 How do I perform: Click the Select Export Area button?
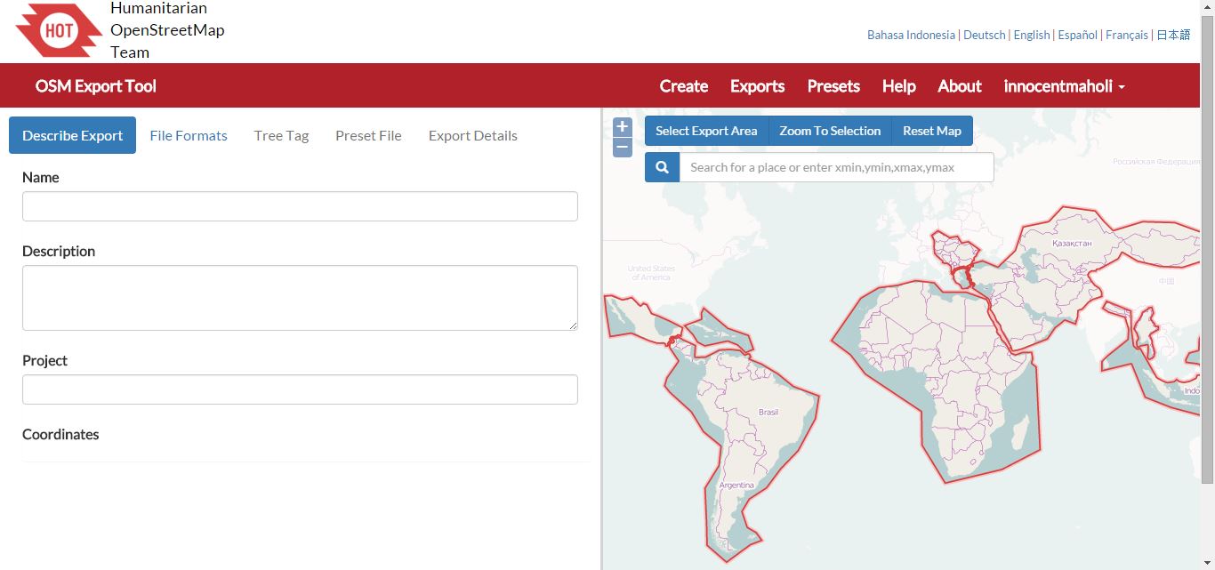coord(706,131)
